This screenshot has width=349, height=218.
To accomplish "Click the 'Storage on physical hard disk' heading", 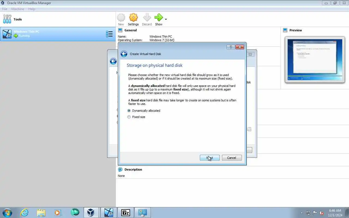I will coord(155,65).
